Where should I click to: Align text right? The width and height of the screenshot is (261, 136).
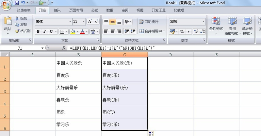pyautogui.click(x=119, y=31)
